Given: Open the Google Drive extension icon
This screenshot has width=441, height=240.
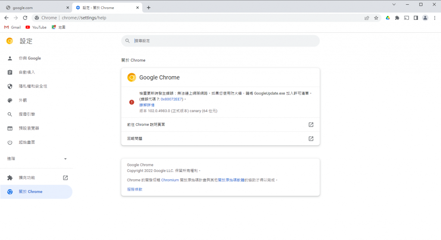Looking at the screenshot, I should click(x=388, y=18).
